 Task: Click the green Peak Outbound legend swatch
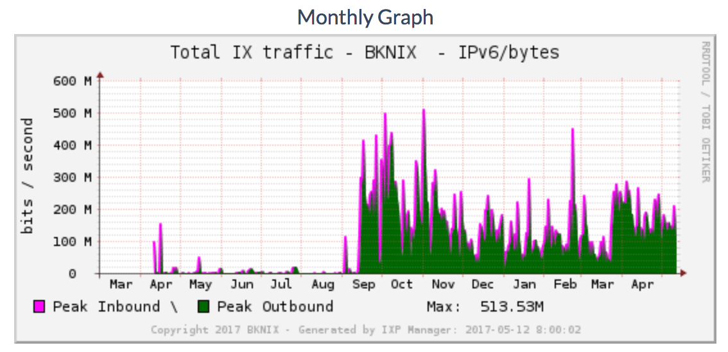[204, 307]
